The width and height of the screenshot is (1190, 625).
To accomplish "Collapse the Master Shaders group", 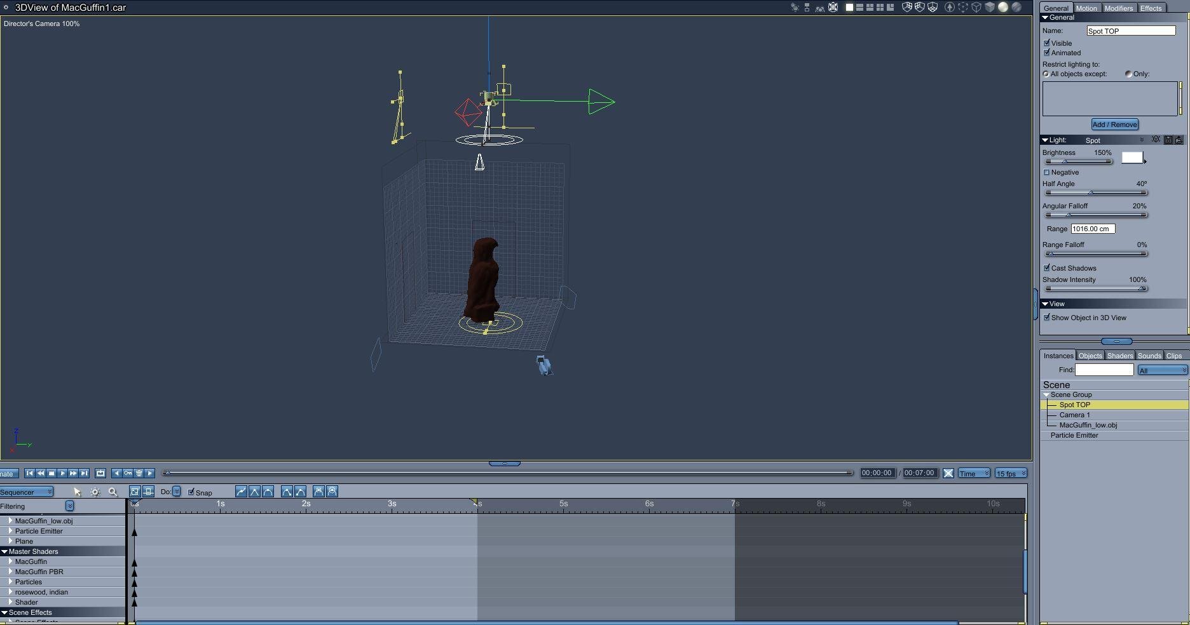I will click(4, 551).
